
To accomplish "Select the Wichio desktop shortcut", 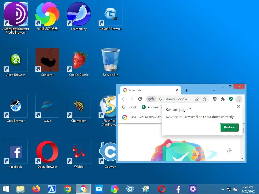I will click(x=79, y=152).
